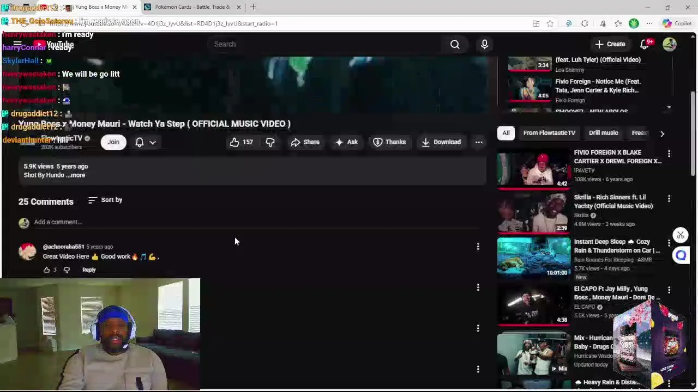
Task: Send a Thanks to FlowtasticTV
Action: pos(389,142)
